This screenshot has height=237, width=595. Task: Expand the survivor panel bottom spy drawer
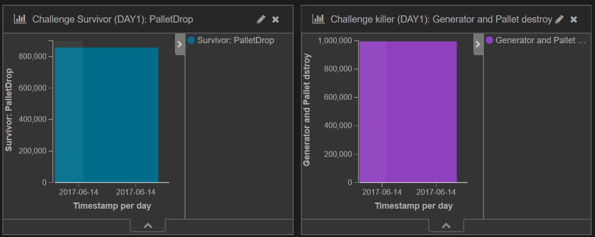pos(148,225)
